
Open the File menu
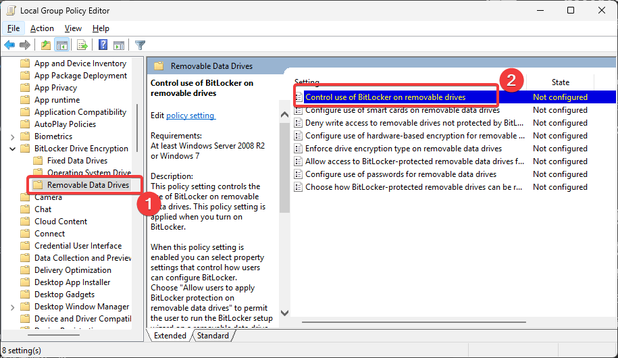tap(14, 28)
